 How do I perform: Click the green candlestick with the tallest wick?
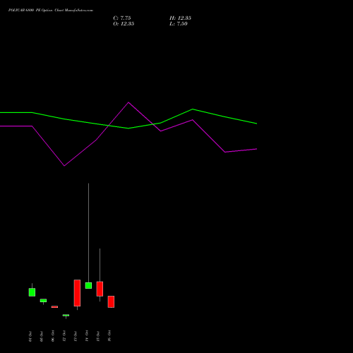click(88, 285)
